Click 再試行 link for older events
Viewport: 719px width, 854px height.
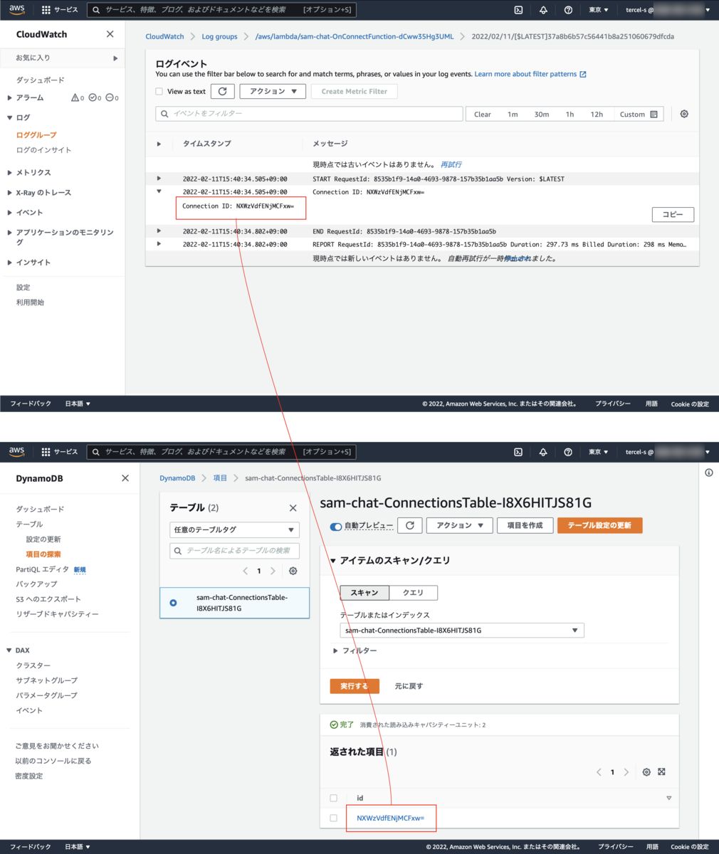[451, 164]
